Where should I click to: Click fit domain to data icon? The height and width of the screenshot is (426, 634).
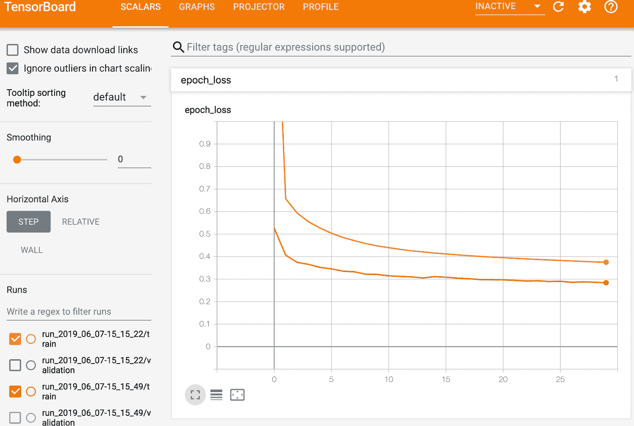(237, 395)
